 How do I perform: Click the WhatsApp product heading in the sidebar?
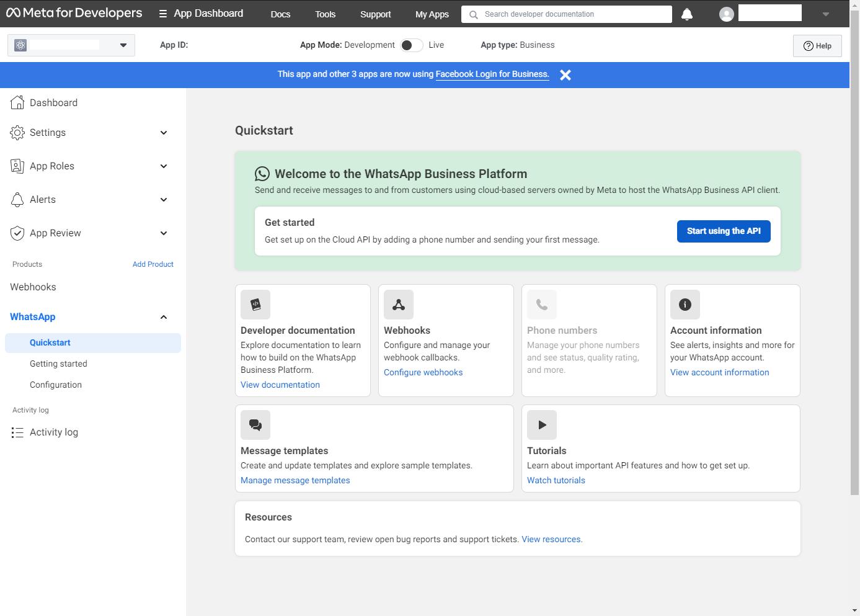(x=33, y=317)
